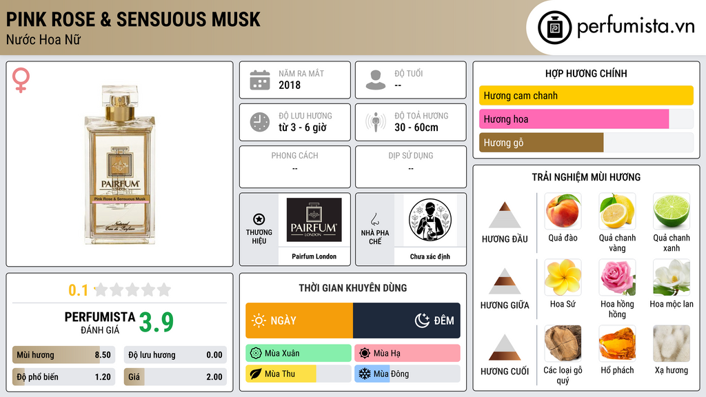Select the Hoa hồng hồng pink rose image

[x=617, y=277]
